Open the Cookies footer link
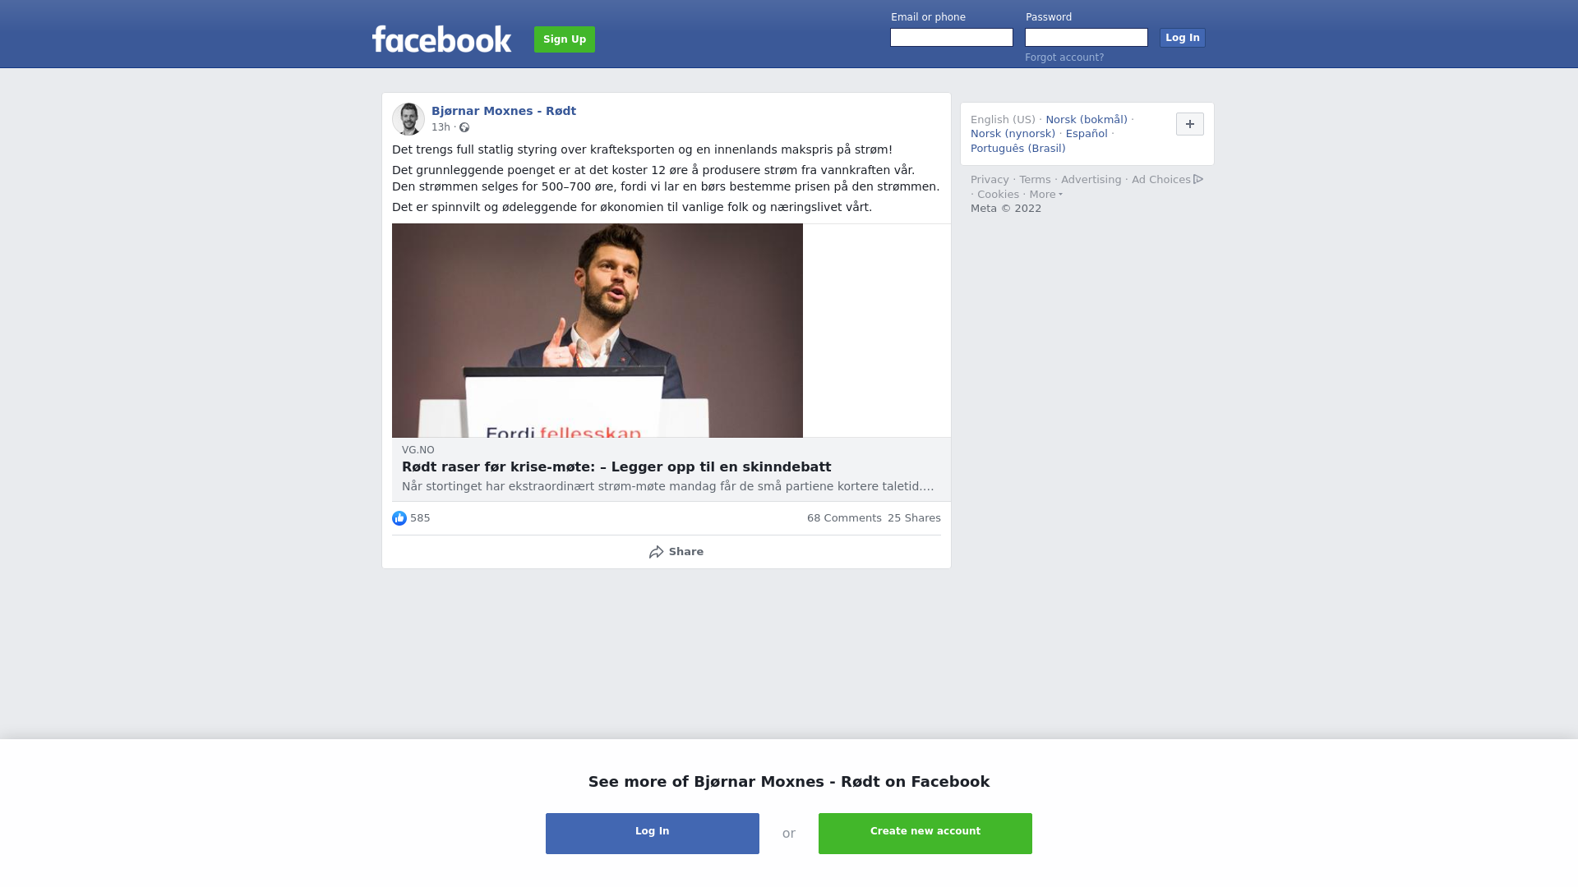The height and width of the screenshot is (887, 1578). 998,195
